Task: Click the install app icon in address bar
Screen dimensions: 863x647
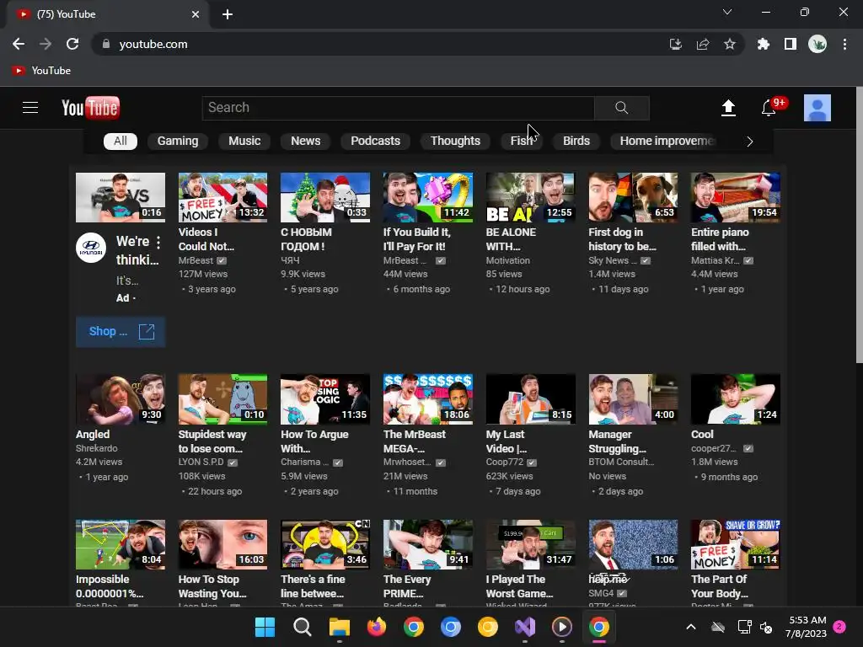Action: point(676,44)
